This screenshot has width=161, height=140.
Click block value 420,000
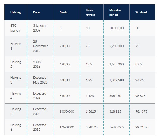[x=65, y=64]
